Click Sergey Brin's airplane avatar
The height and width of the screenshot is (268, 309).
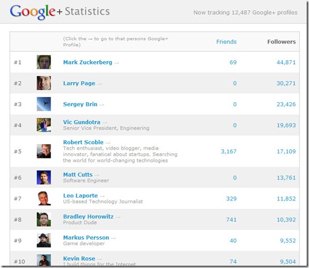pos(44,104)
